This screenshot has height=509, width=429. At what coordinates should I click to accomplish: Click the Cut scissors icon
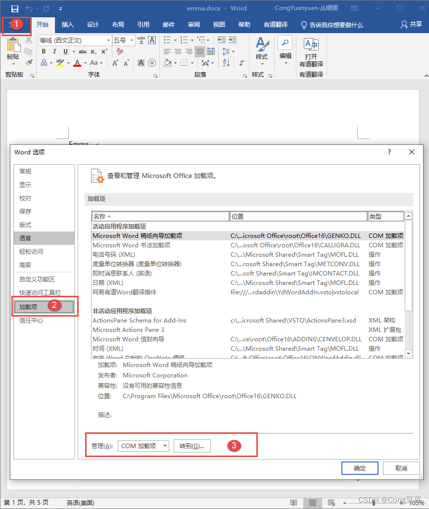click(29, 40)
